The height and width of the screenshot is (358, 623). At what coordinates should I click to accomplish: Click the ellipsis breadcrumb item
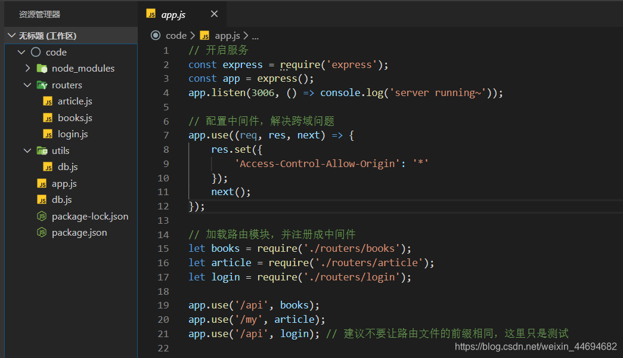coord(255,36)
